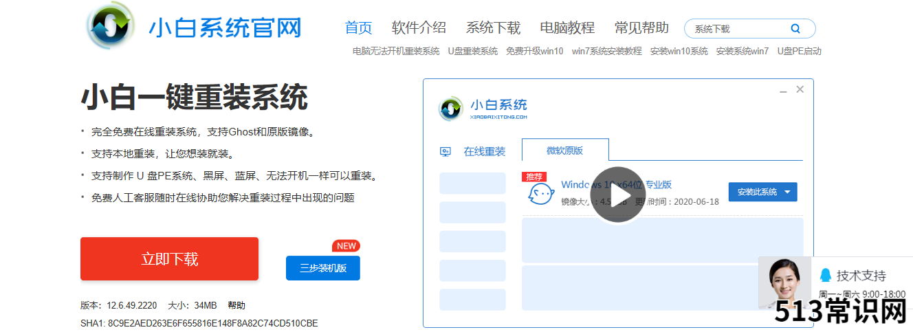The height and width of the screenshot is (332, 913).
Task: Switch to the 微软原版 tab
Action: [565, 151]
